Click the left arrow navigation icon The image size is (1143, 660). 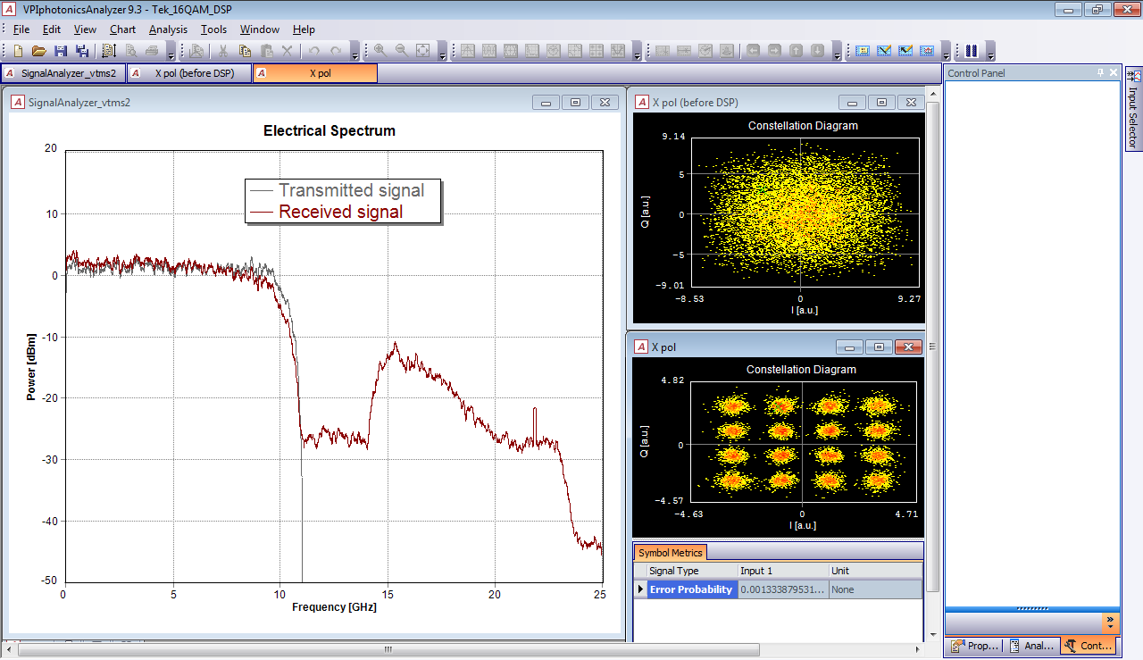(753, 51)
